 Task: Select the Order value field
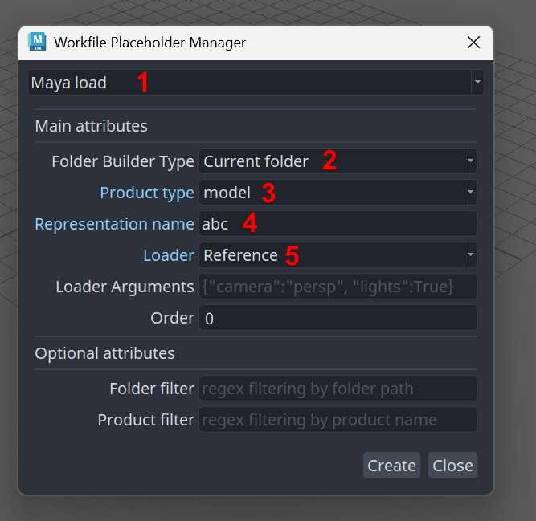(x=338, y=318)
